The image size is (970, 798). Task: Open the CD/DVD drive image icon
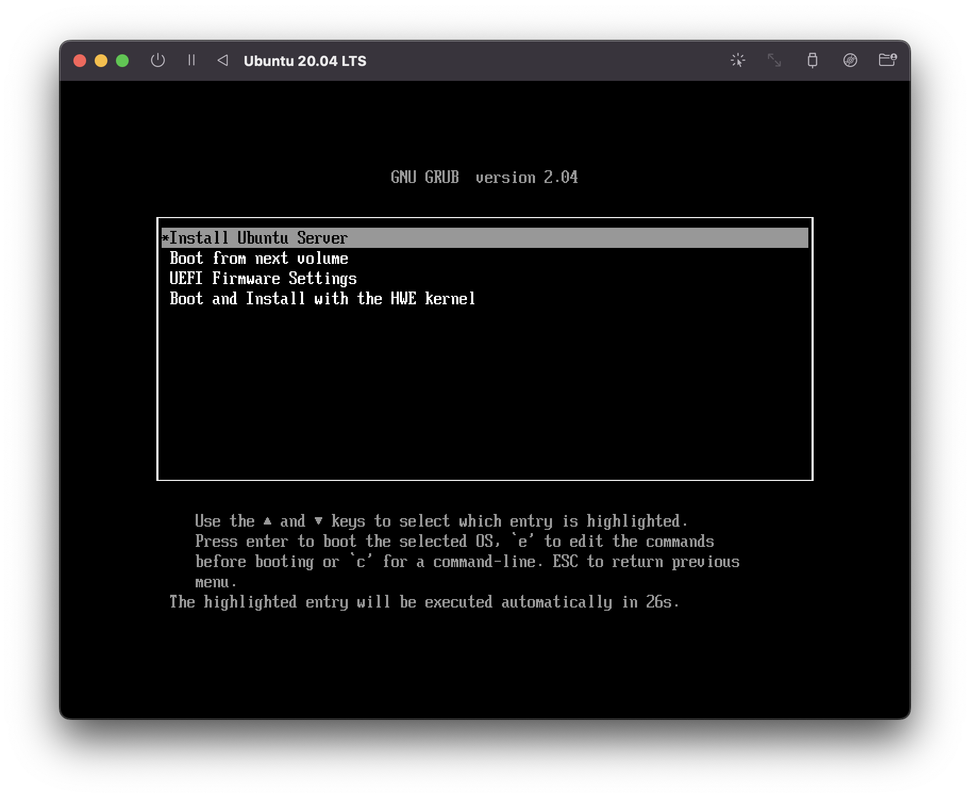click(x=850, y=60)
